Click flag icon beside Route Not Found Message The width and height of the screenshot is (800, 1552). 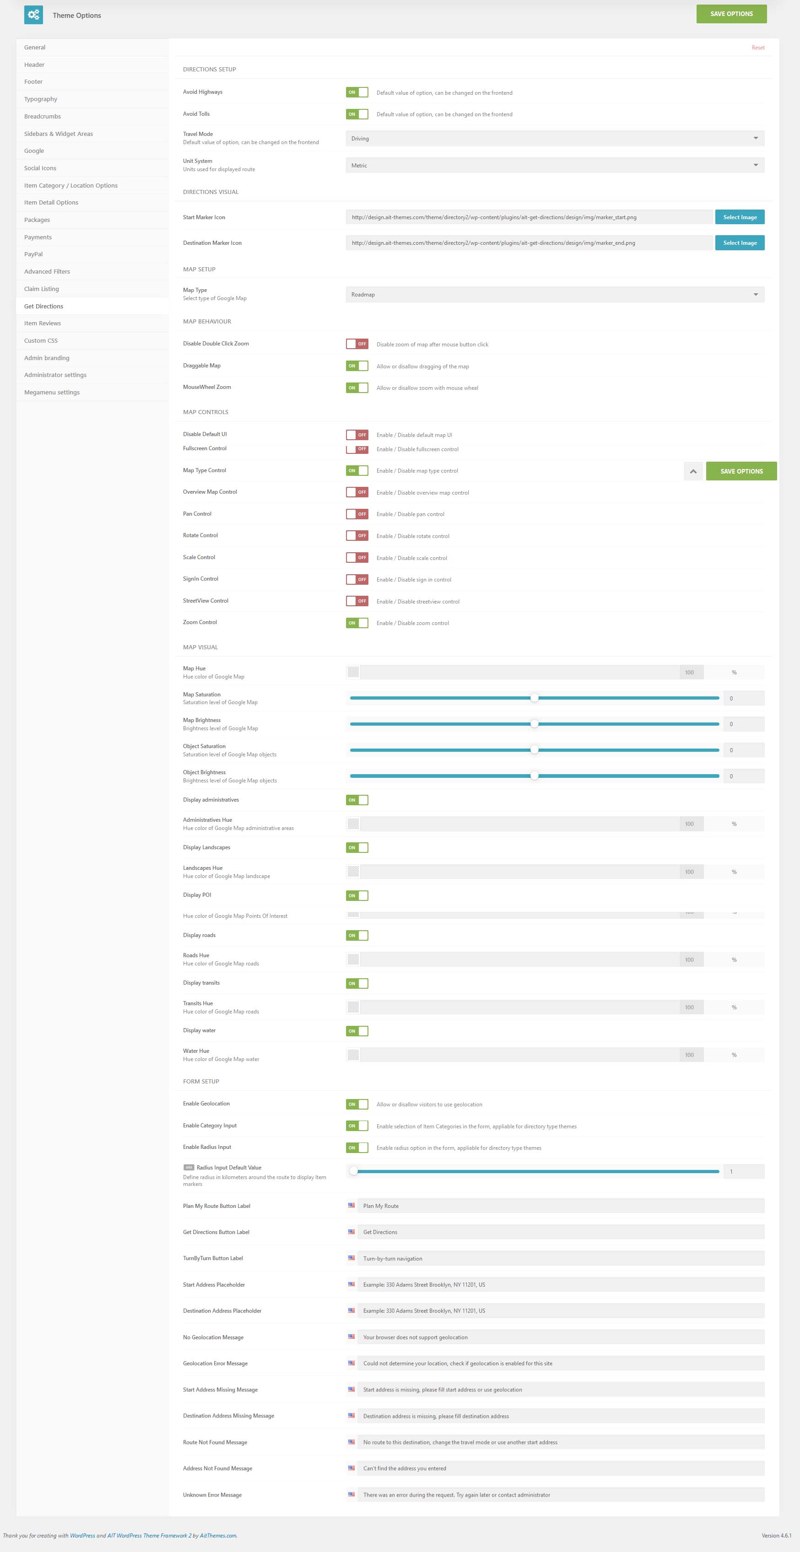click(x=351, y=1442)
